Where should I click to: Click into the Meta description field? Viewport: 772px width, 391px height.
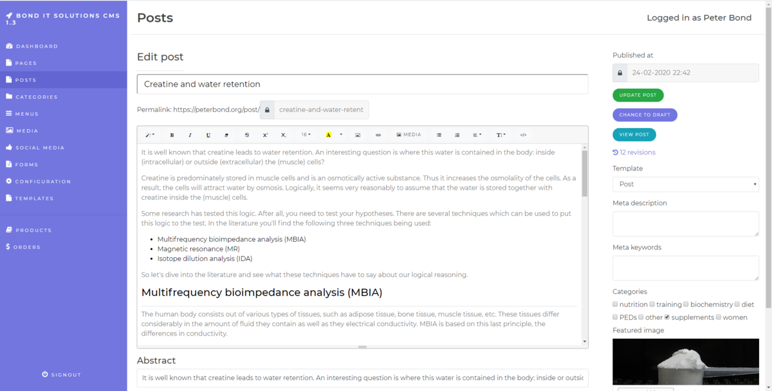685,224
